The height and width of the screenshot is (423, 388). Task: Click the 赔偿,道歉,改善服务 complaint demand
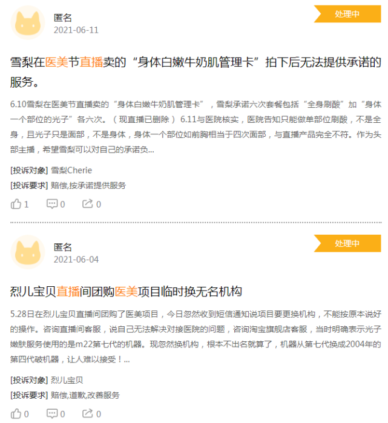click(x=85, y=395)
